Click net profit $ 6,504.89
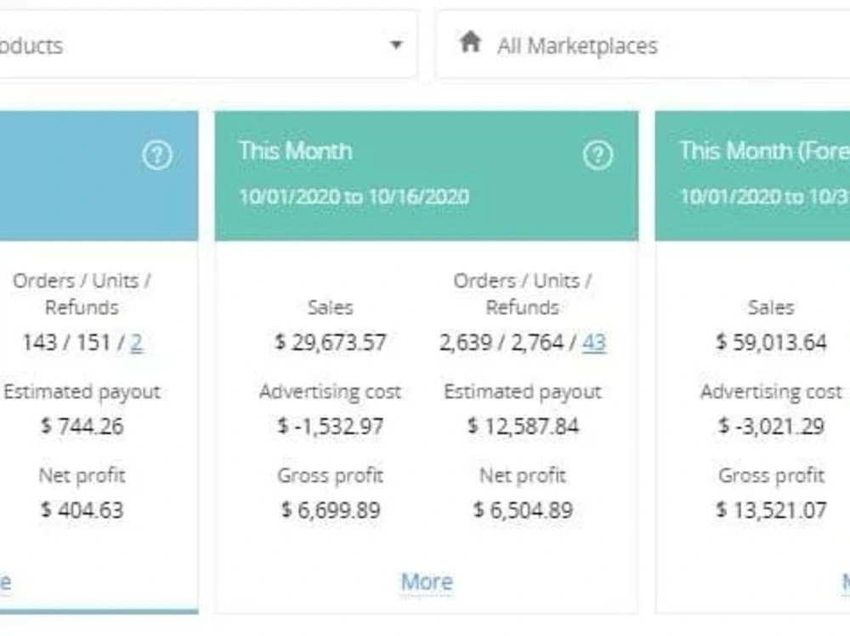The width and height of the screenshot is (850, 636). coord(523,510)
